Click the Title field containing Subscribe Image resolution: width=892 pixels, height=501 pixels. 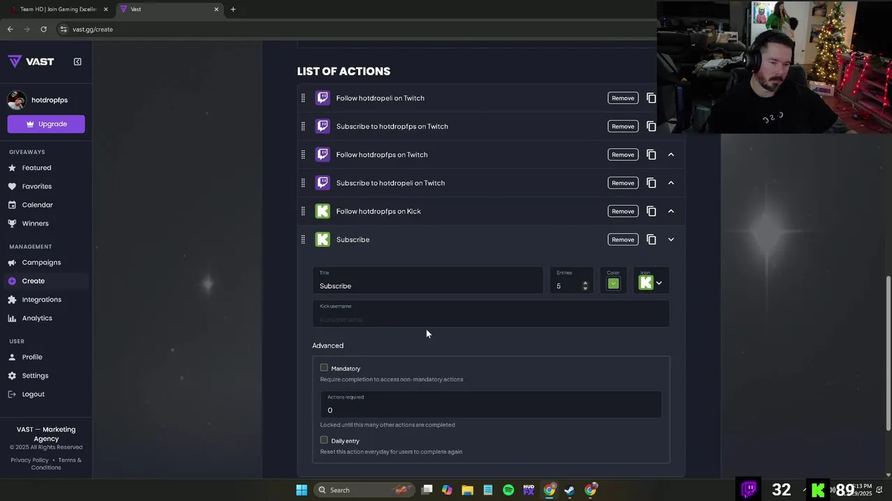click(427, 280)
